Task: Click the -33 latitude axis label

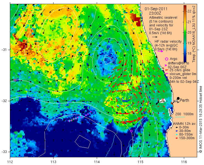Action: [4, 152]
